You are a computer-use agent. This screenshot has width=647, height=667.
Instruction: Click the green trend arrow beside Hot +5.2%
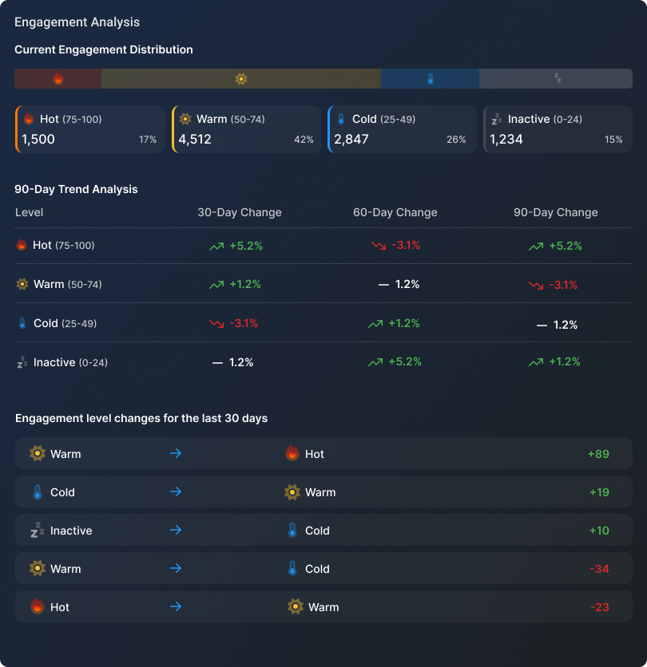click(215, 246)
